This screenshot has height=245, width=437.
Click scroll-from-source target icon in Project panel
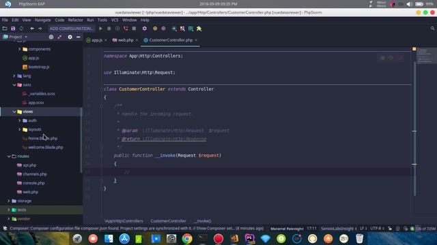click(x=51, y=37)
